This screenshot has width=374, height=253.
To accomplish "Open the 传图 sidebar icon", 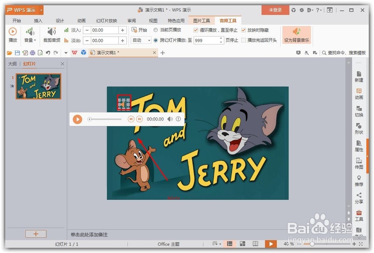I will (359, 164).
